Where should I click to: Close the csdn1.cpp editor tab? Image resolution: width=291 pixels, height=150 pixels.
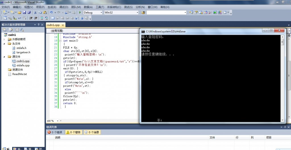coord(63,25)
